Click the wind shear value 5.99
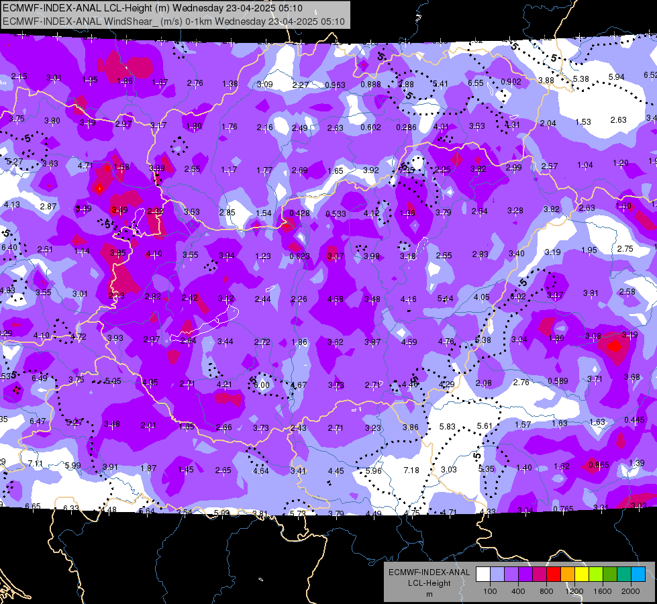 pos(73,465)
